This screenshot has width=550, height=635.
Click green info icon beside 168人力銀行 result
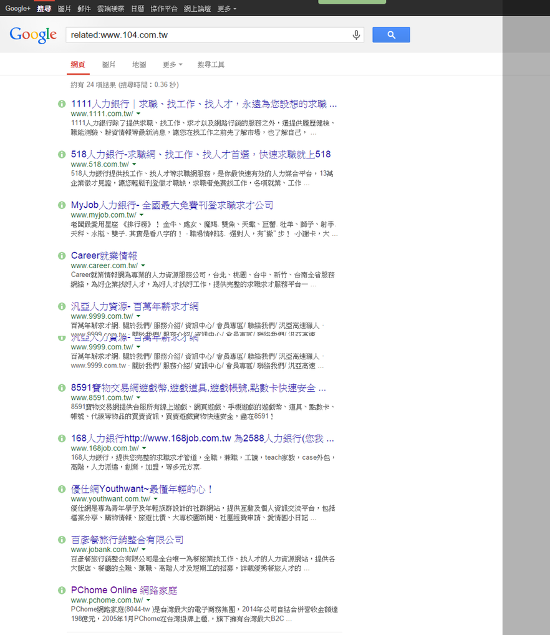click(62, 439)
